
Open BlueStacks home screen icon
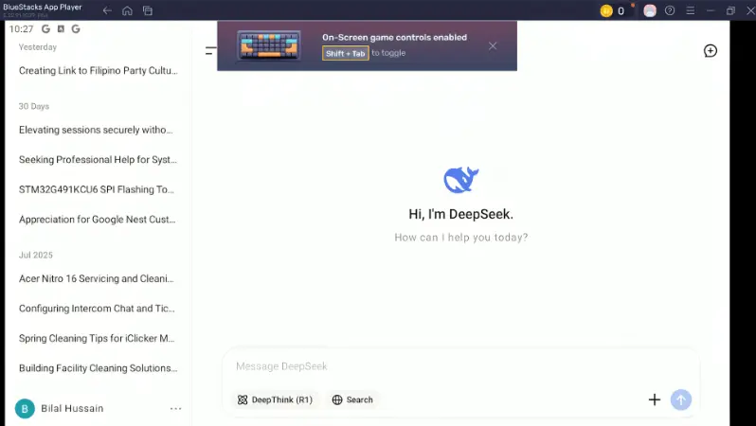127,10
